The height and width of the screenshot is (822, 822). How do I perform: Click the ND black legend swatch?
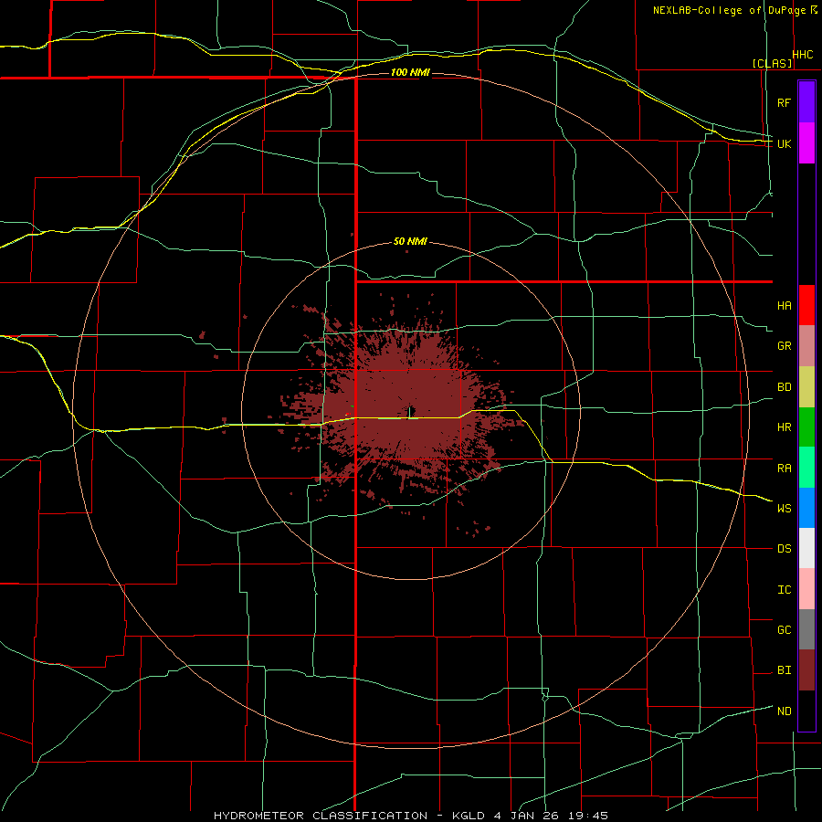point(806,711)
